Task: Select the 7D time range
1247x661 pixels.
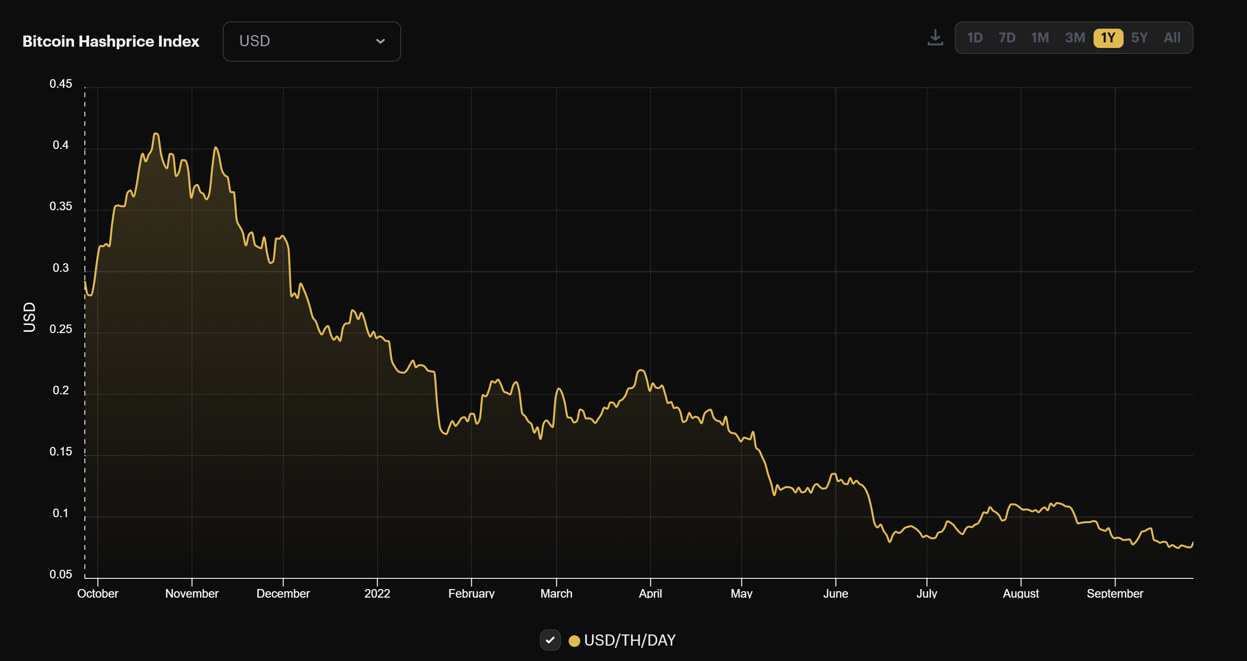Action: tap(1007, 37)
